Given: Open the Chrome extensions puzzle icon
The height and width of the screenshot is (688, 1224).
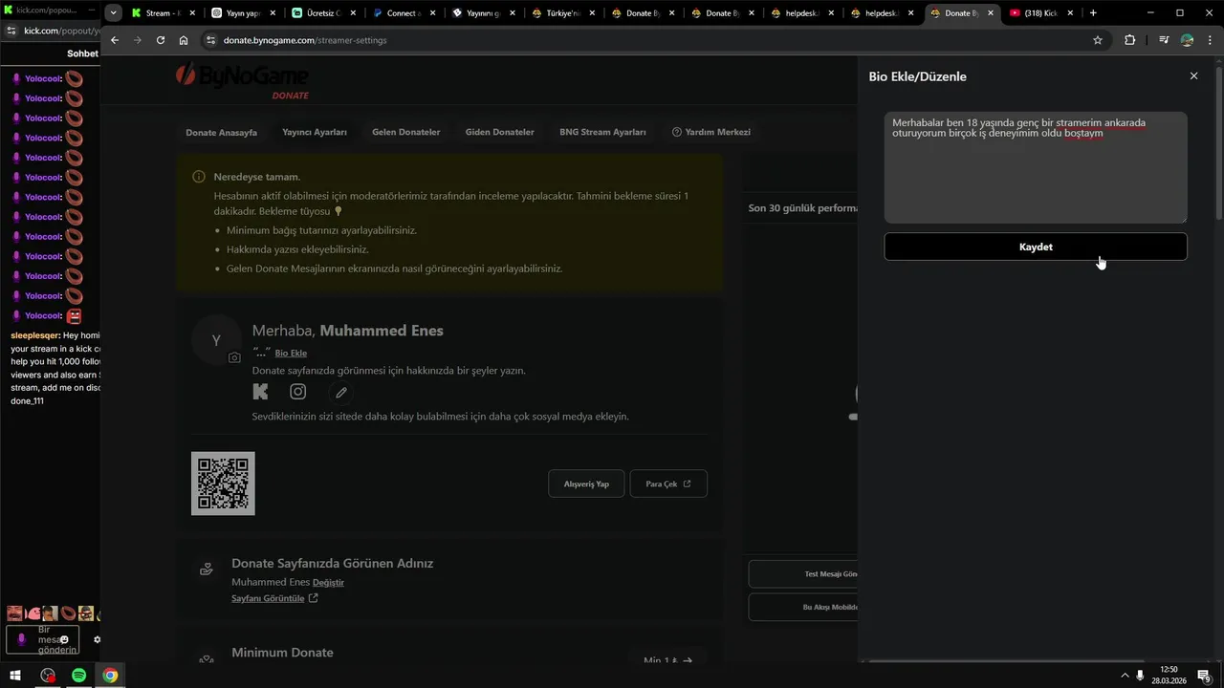Looking at the screenshot, I should [1130, 40].
